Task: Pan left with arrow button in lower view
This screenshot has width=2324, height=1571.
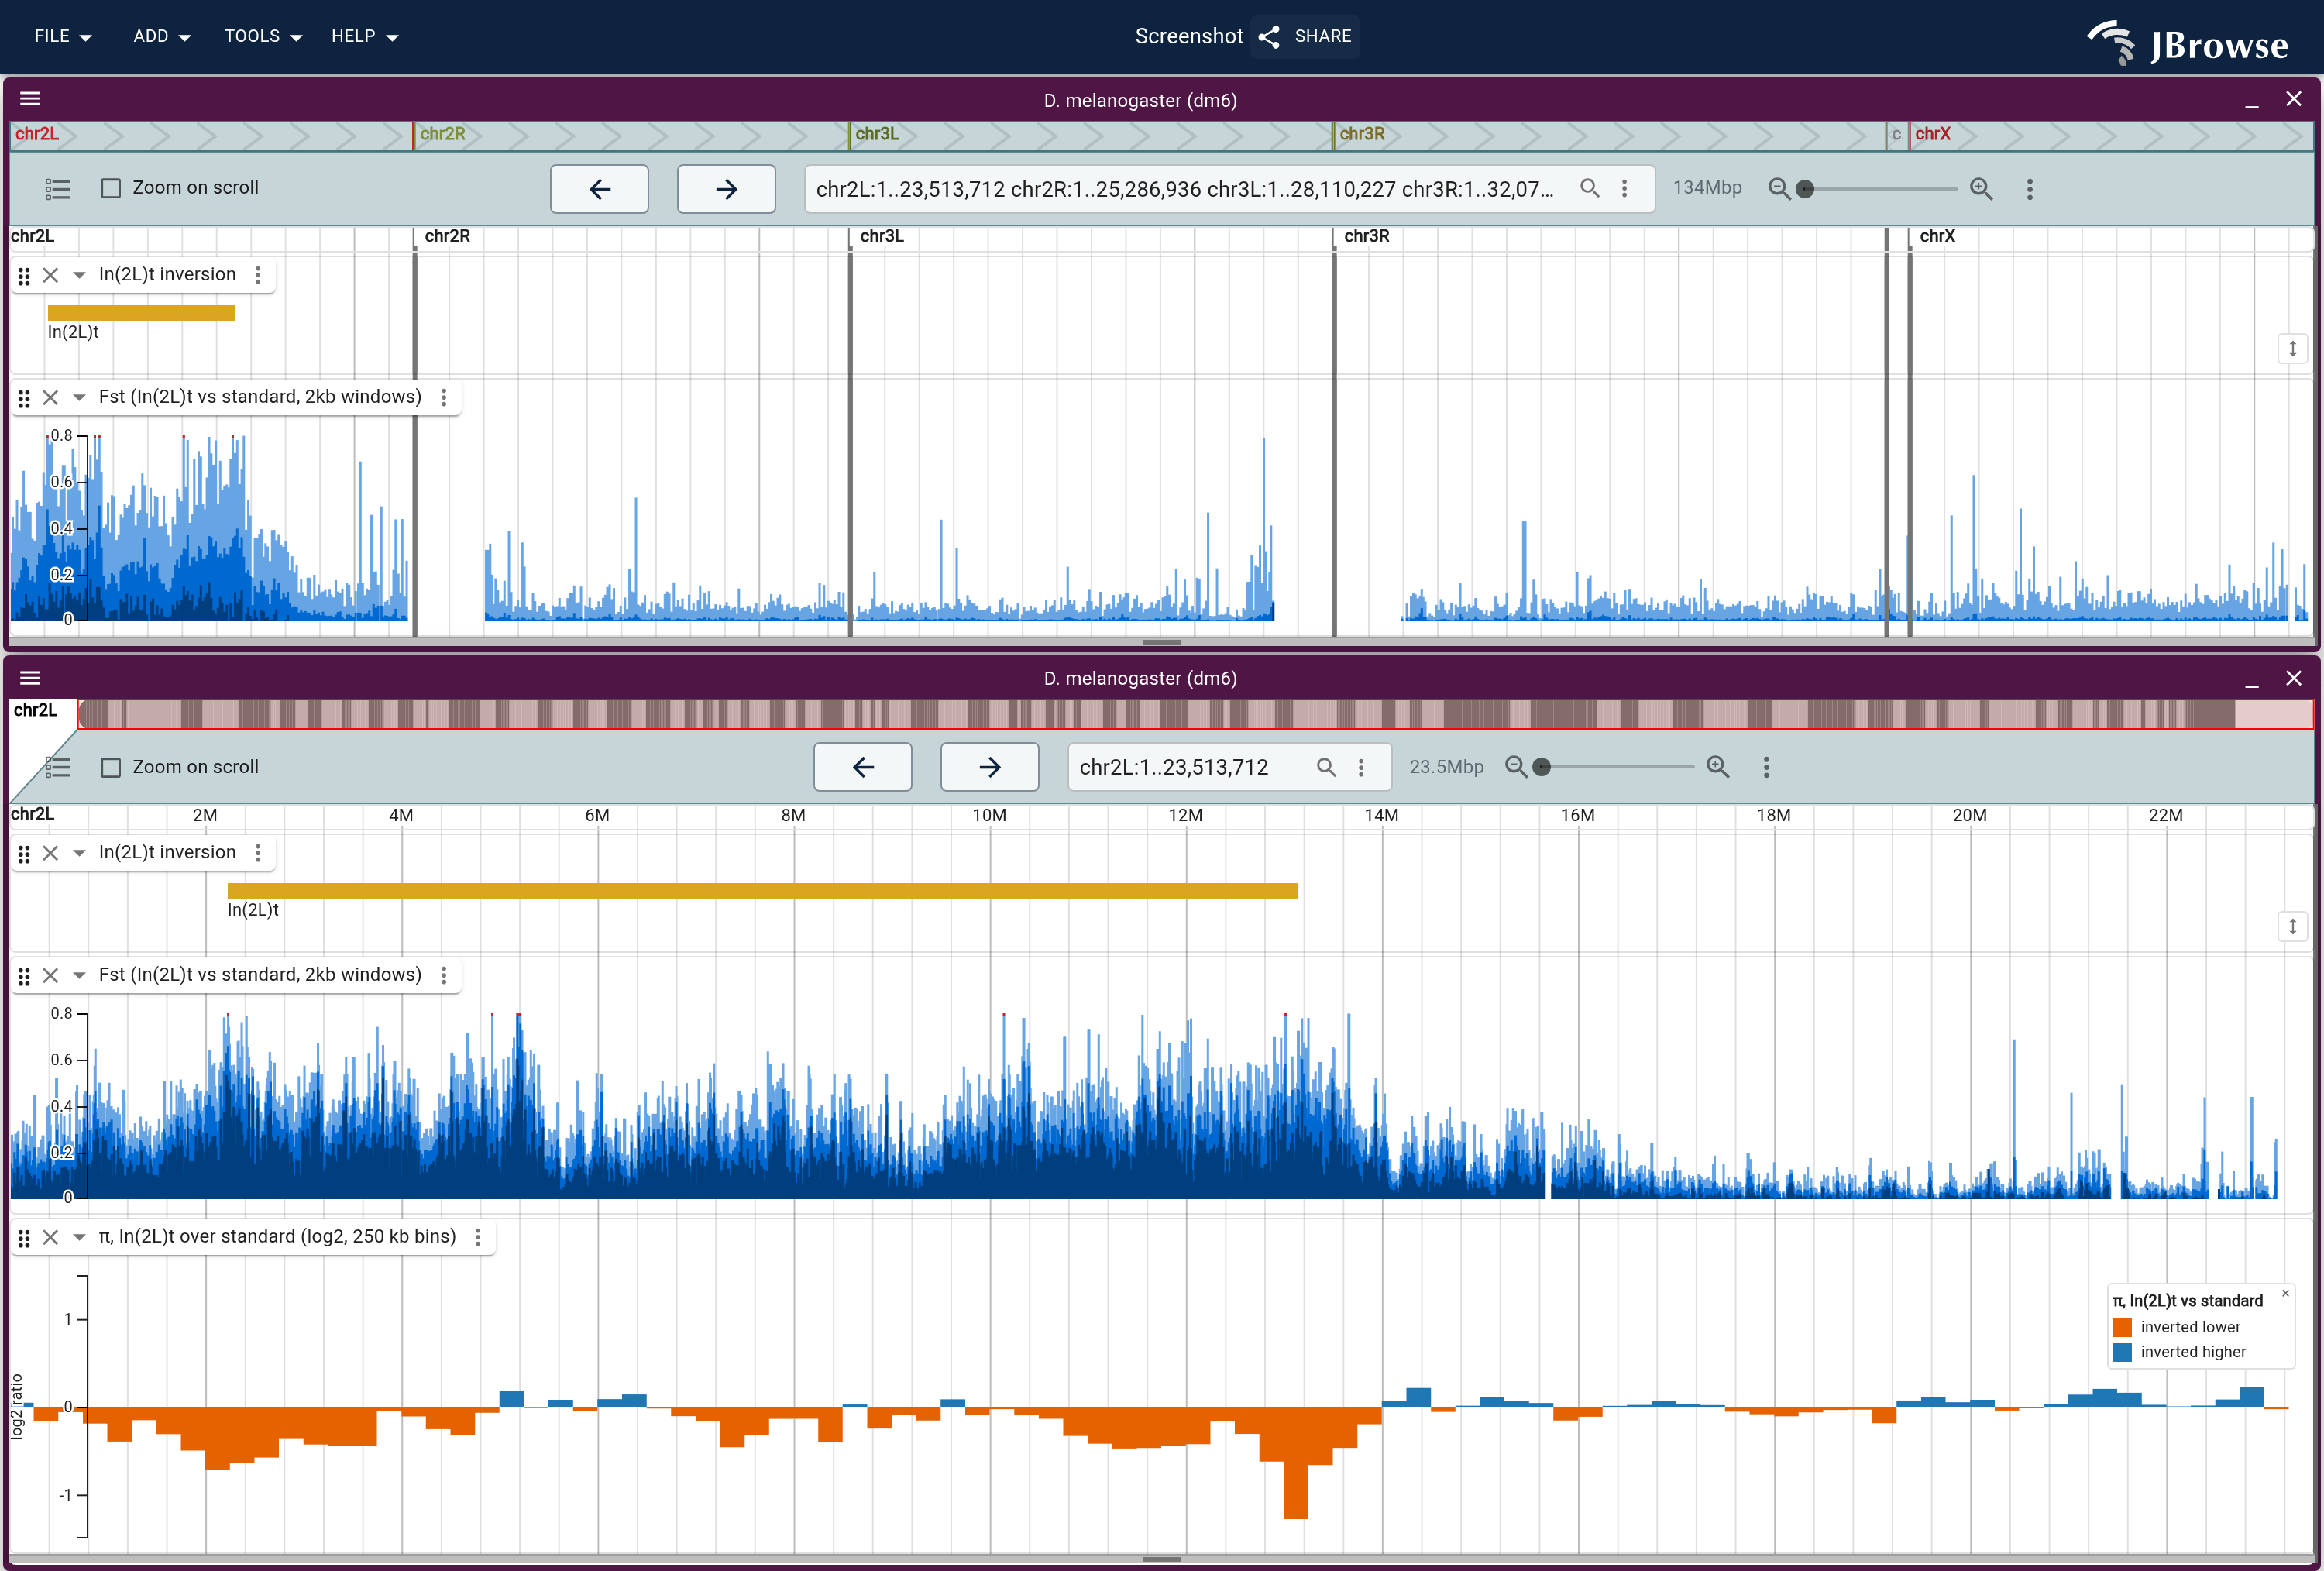Action: pyautogui.click(x=863, y=767)
